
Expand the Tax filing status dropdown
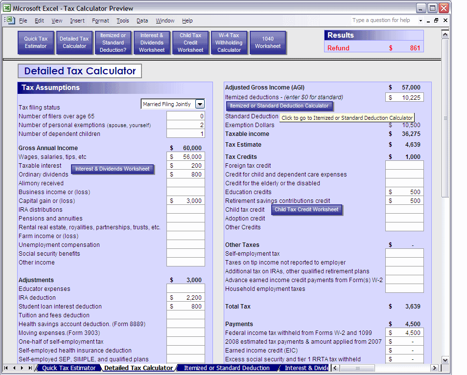(x=200, y=104)
